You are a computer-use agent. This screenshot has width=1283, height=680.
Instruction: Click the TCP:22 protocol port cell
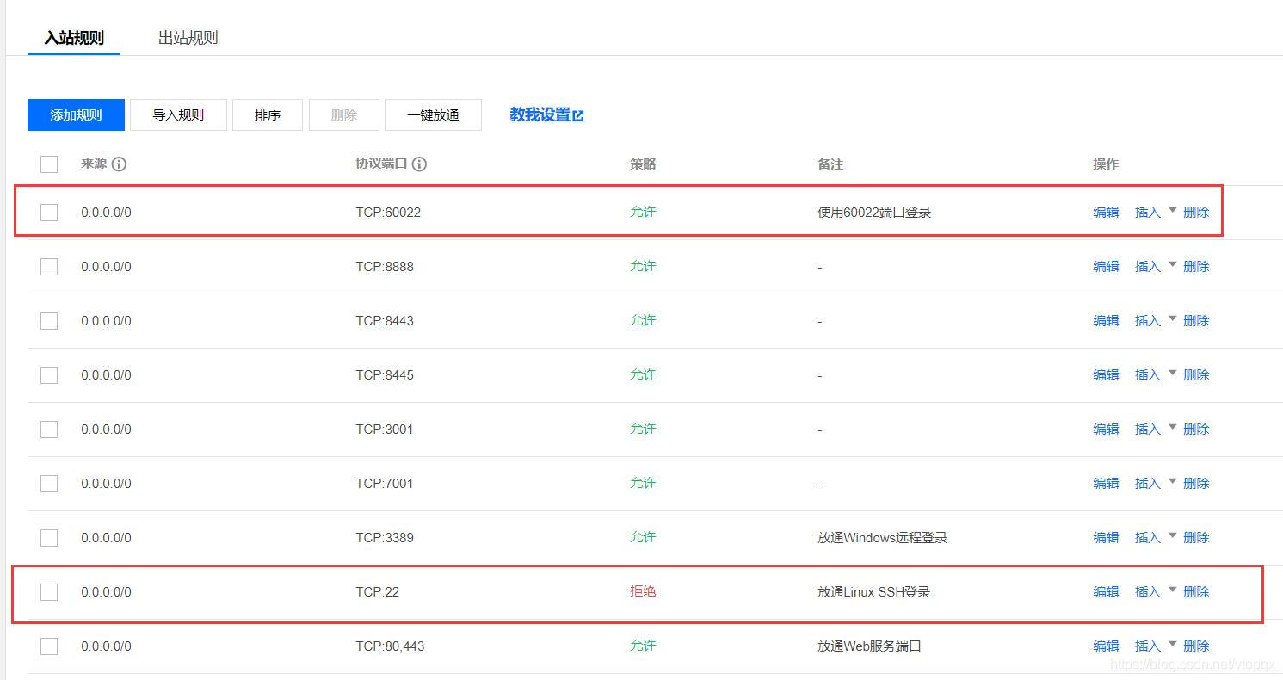(x=377, y=592)
